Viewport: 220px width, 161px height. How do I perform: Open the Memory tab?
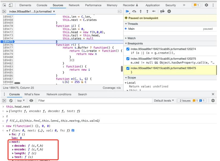[x=112, y=5]
